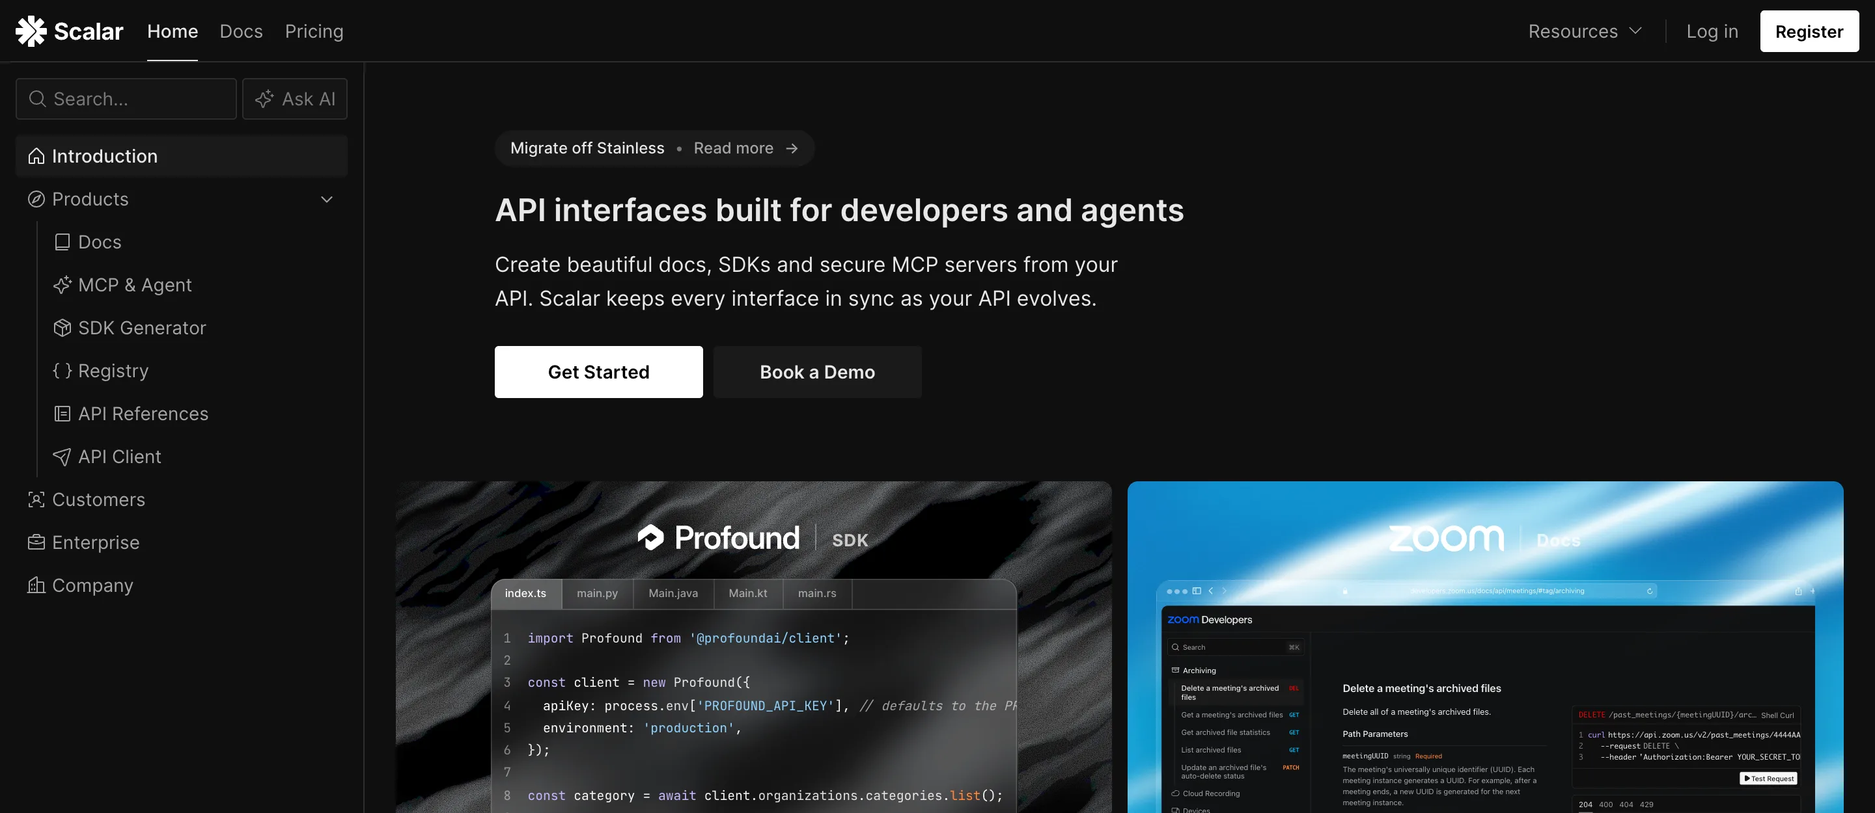Open the Home tab
Image resolution: width=1875 pixels, height=813 pixels.
tap(173, 31)
